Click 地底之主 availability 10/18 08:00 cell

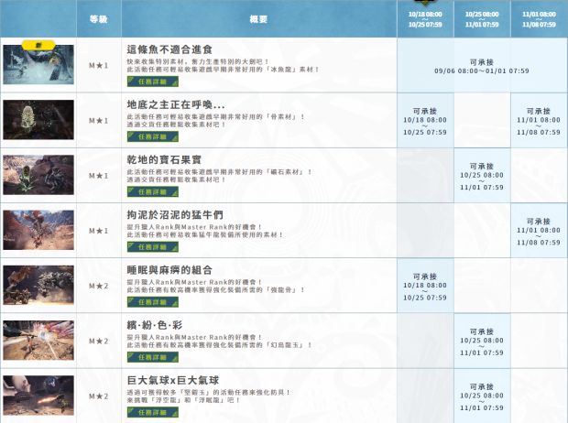[x=425, y=121]
